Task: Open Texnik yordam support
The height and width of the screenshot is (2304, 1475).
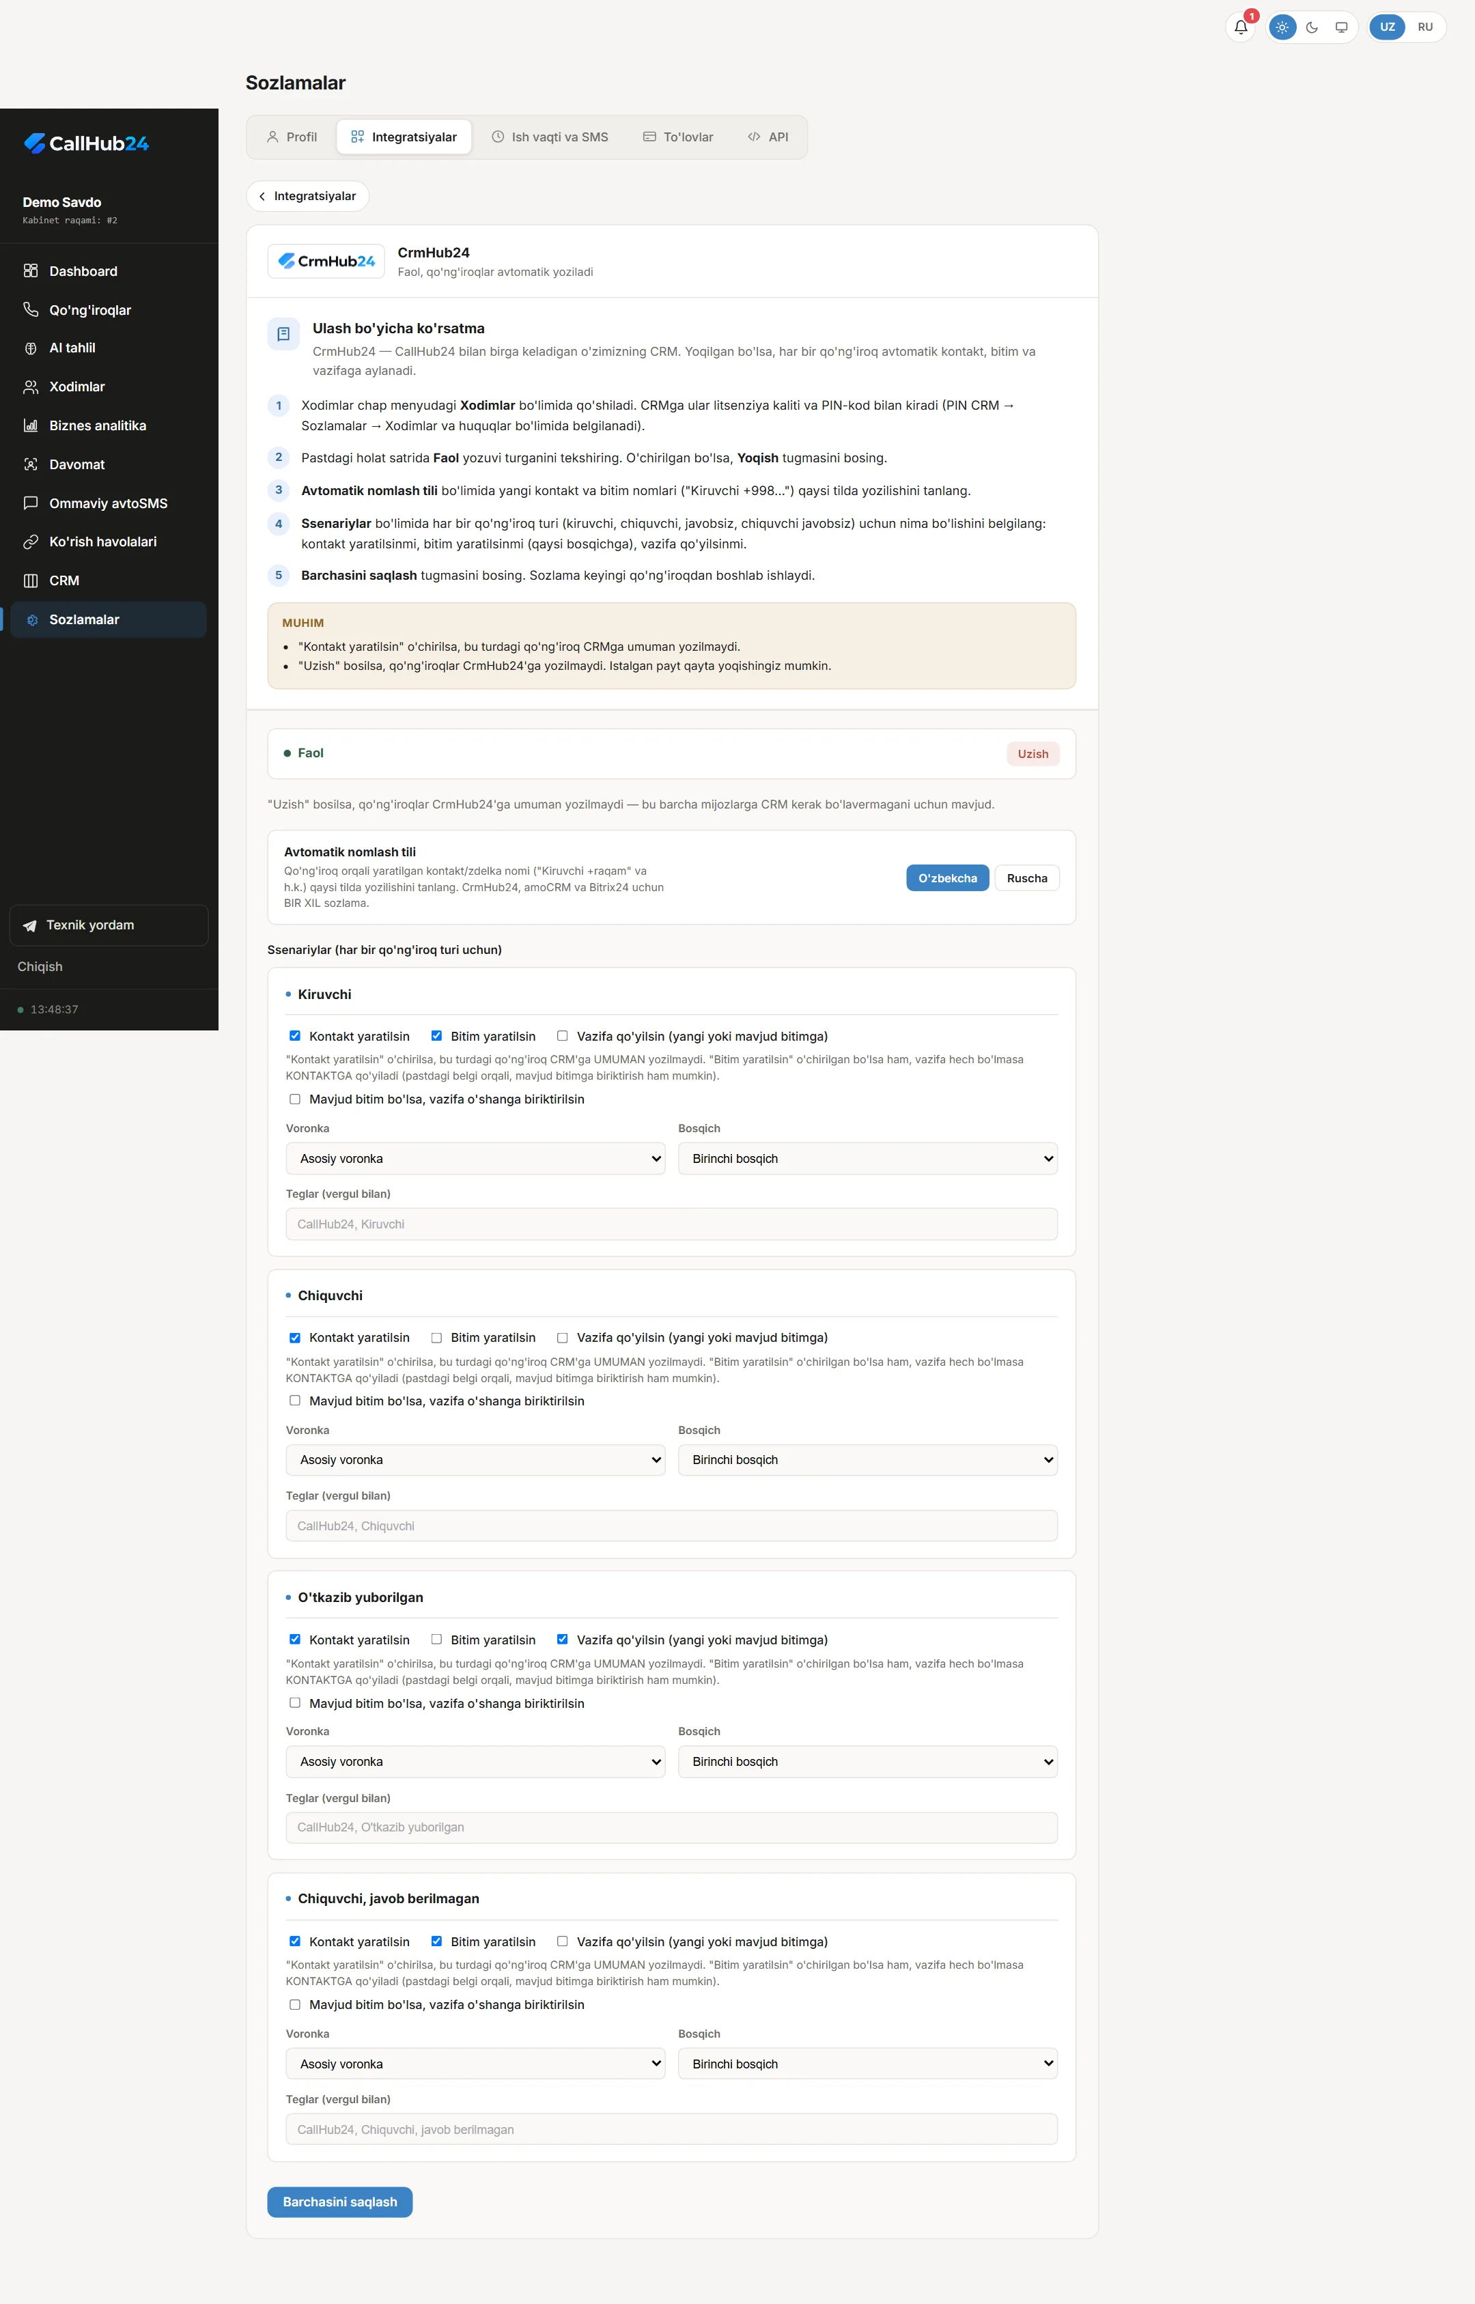Action: coord(108,925)
